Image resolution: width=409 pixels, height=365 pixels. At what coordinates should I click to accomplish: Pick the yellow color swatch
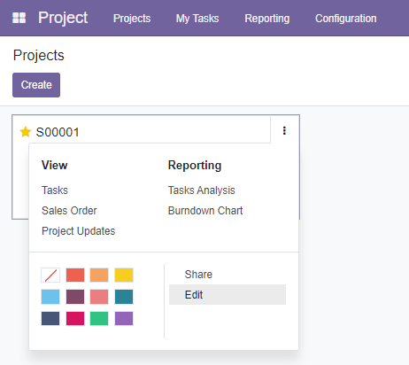pyautogui.click(x=124, y=275)
